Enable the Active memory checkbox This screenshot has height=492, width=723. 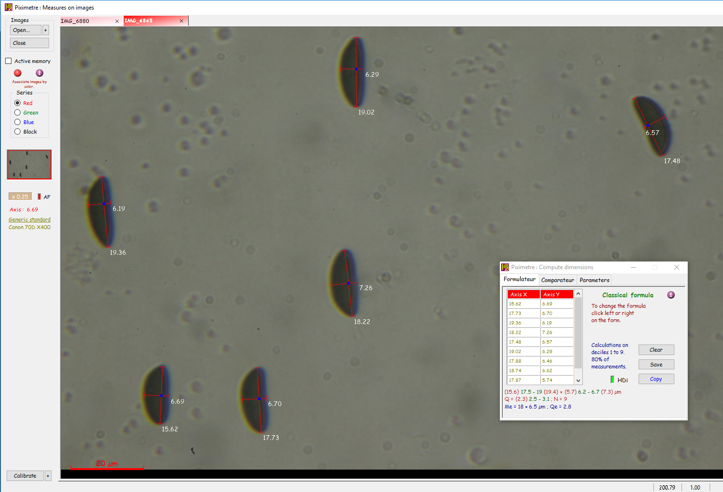pos(9,61)
